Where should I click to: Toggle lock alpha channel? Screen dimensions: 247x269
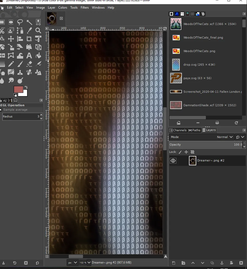coord(192,152)
